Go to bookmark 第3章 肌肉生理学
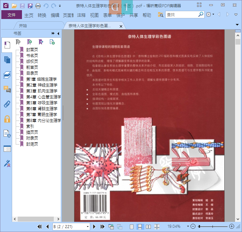This screenshot has height=232, width=242. tap(42, 91)
